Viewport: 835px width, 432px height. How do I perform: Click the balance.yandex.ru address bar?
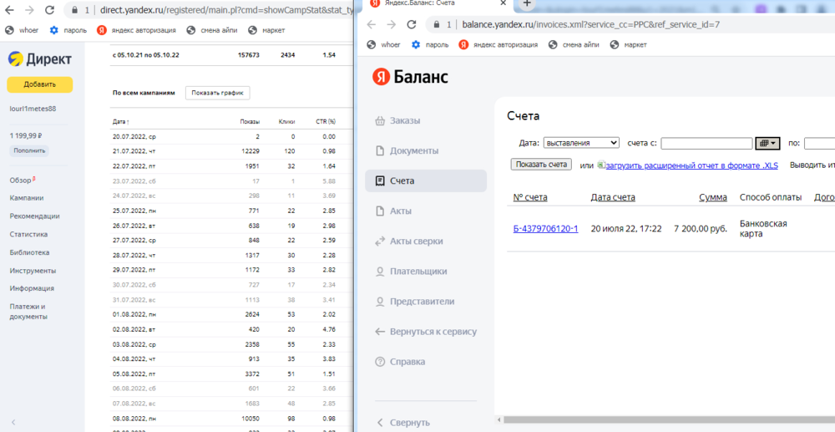(629, 24)
